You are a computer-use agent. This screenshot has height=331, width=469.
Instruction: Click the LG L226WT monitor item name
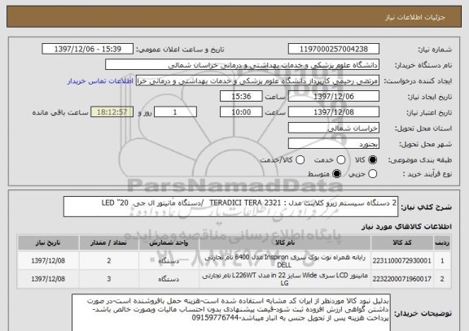click(285, 279)
